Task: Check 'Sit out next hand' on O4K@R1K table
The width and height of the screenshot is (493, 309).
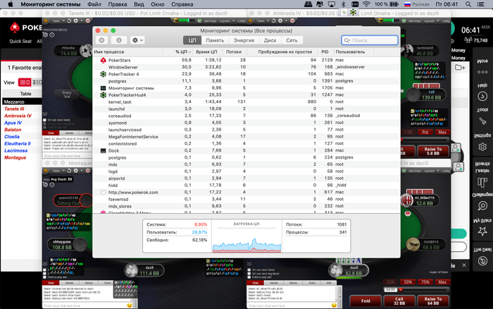Action: point(249,270)
